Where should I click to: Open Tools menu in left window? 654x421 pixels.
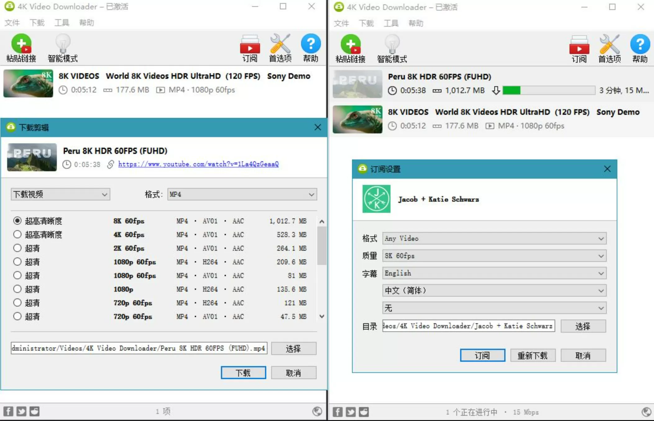[x=62, y=23]
